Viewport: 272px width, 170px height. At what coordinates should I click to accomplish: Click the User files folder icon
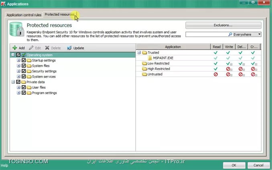coord(29,87)
